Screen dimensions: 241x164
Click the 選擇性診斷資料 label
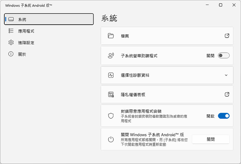point(135,75)
